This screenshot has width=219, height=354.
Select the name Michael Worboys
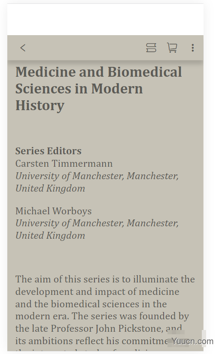click(x=53, y=211)
